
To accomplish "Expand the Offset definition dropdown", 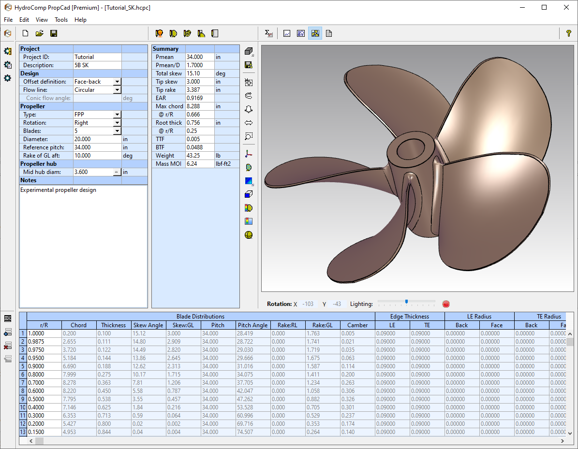I will pos(117,82).
